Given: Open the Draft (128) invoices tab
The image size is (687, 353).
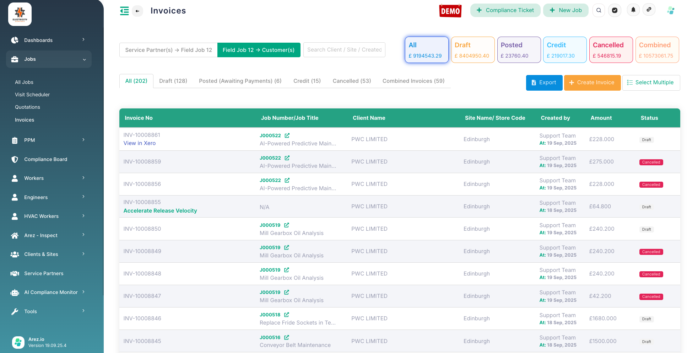Looking at the screenshot, I should coord(173,81).
